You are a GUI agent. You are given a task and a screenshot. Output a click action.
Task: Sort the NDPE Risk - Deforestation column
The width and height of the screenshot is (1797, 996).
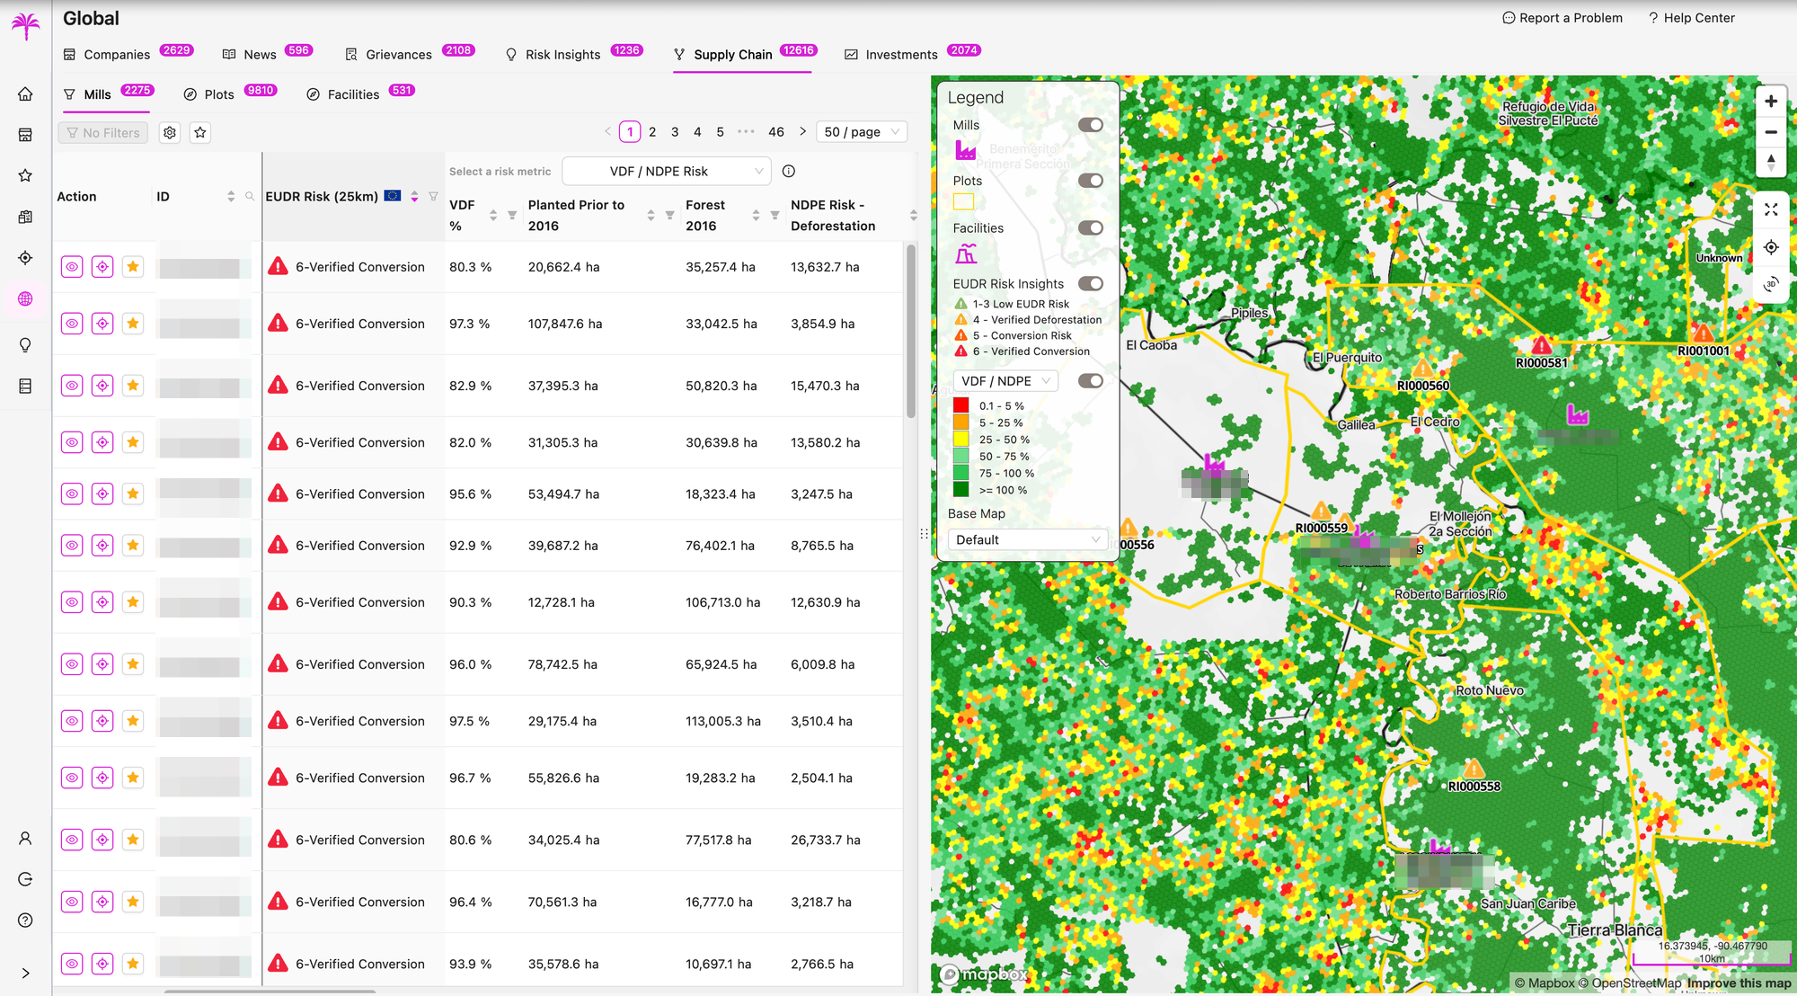(x=913, y=216)
